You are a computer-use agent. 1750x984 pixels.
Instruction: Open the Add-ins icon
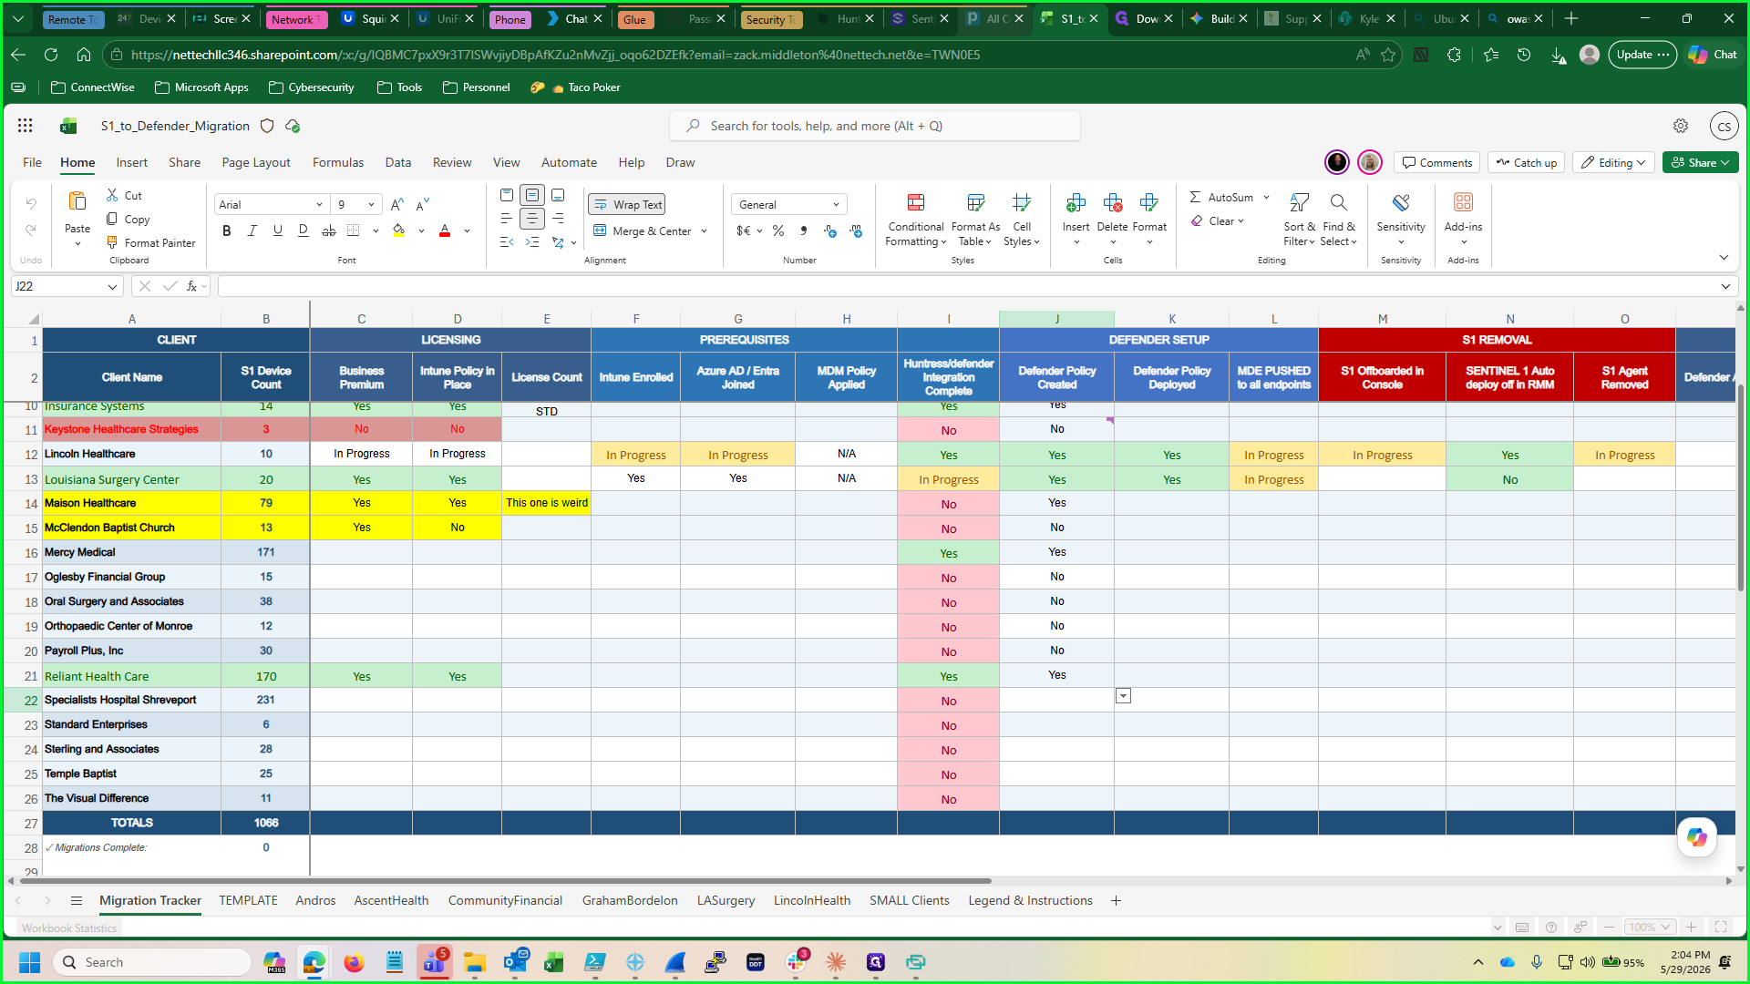[1463, 202]
